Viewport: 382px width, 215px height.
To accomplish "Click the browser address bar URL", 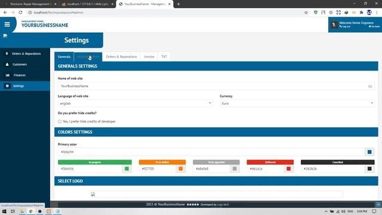I will point(58,13).
